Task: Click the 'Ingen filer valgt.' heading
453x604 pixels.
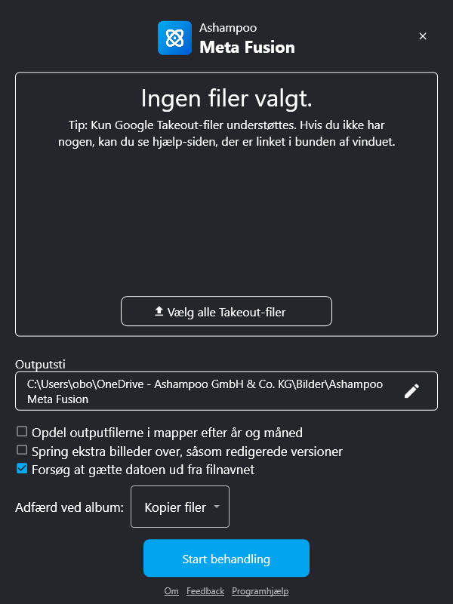Action: (226, 98)
